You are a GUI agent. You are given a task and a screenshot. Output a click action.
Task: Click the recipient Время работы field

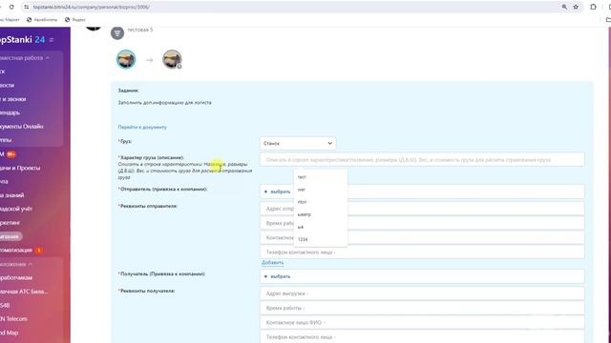pyautogui.click(x=422, y=308)
